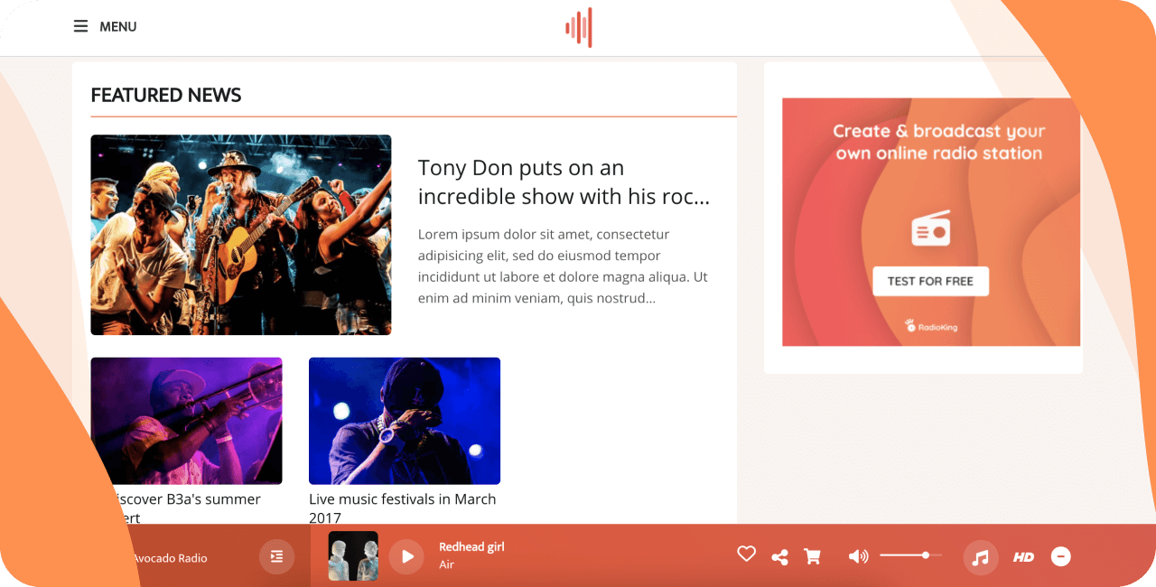Screen dimensions: 1156x587
Task: Click the blue-lit singer thumbnail
Action: tap(405, 421)
